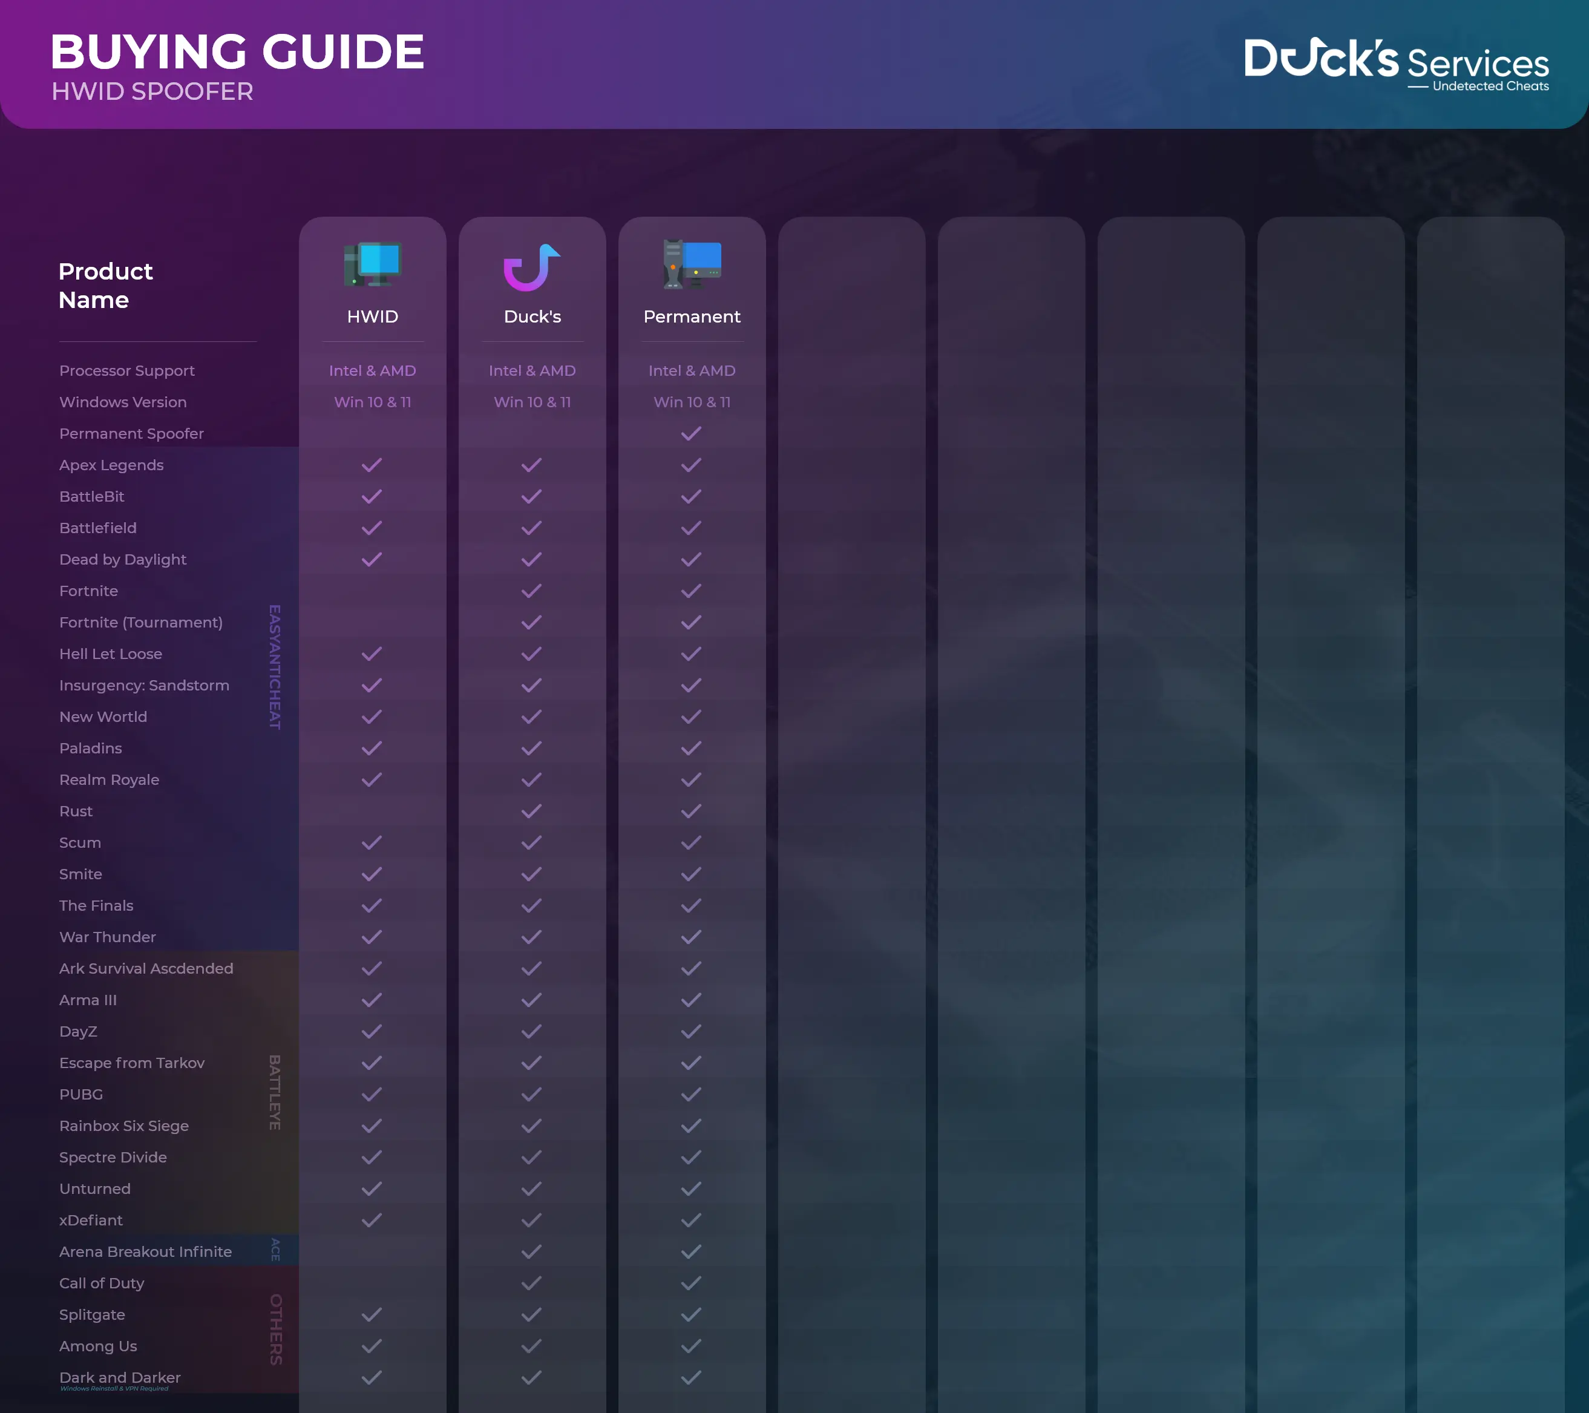This screenshot has width=1589, height=1413.
Task: Click the Unturned row label
Action: click(x=95, y=1189)
